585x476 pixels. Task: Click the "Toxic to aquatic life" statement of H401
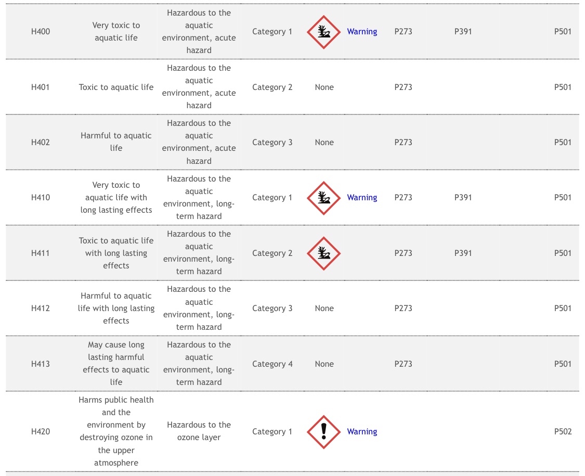116,87
